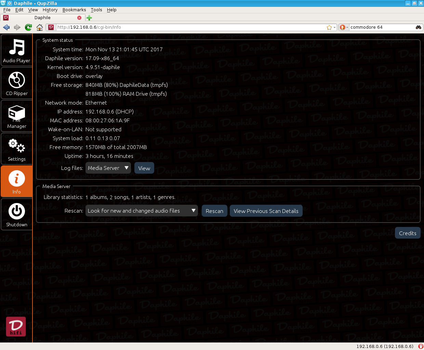The width and height of the screenshot is (424, 350).
Task: Open the Tools menu
Action: point(96,10)
